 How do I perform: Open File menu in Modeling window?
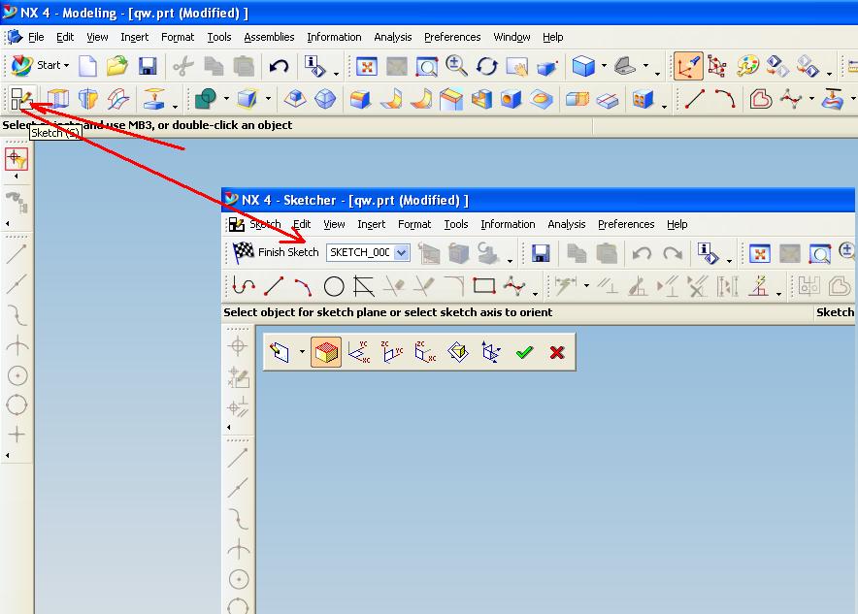pos(36,37)
